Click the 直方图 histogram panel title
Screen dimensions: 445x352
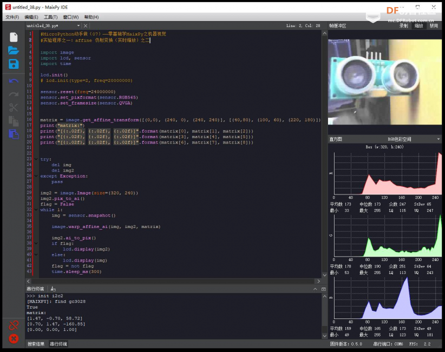pos(336,139)
